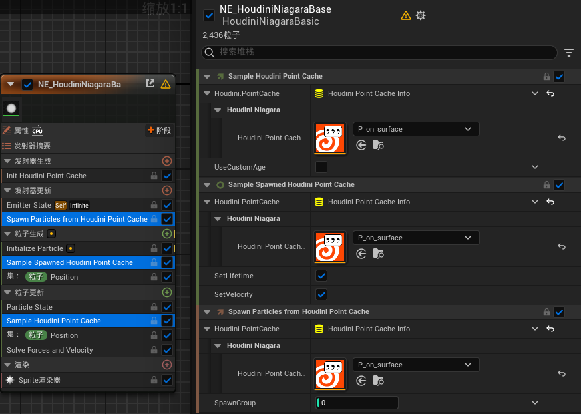Image resolution: width=581 pixels, height=414 pixels.
Task: Click the stack panel warning triangle icon
Action: click(406, 15)
